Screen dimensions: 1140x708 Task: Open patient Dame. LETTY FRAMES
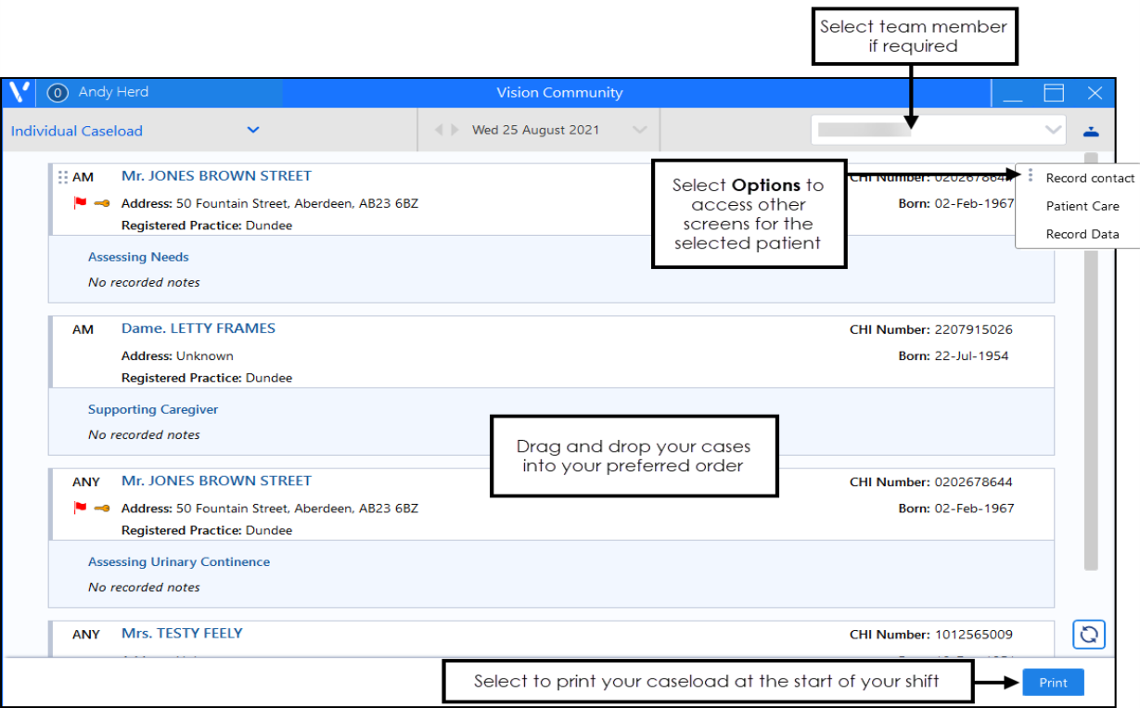(199, 328)
